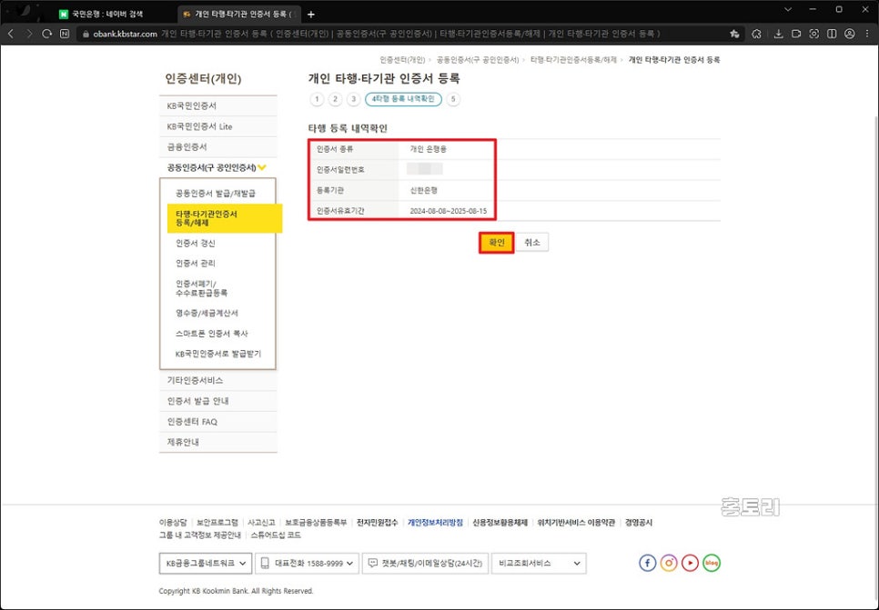Open a new browser tab
Image resolution: width=879 pixels, height=610 pixels.
[311, 14]
